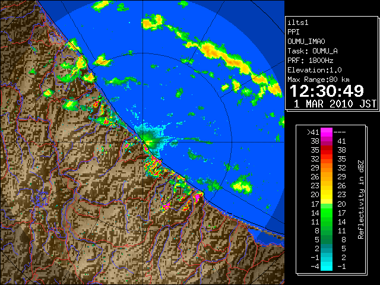The height and width of the screenshot is (285, 380).
Task: Select the "Elevation:1.0" value
Action: [315, 70]
